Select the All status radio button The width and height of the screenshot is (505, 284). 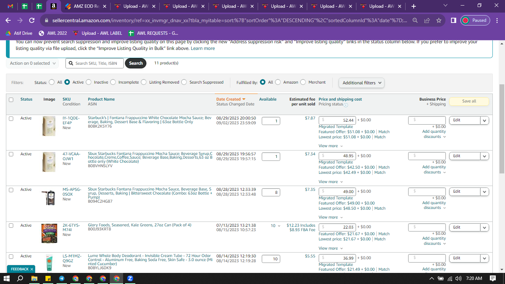click(51, 82)
